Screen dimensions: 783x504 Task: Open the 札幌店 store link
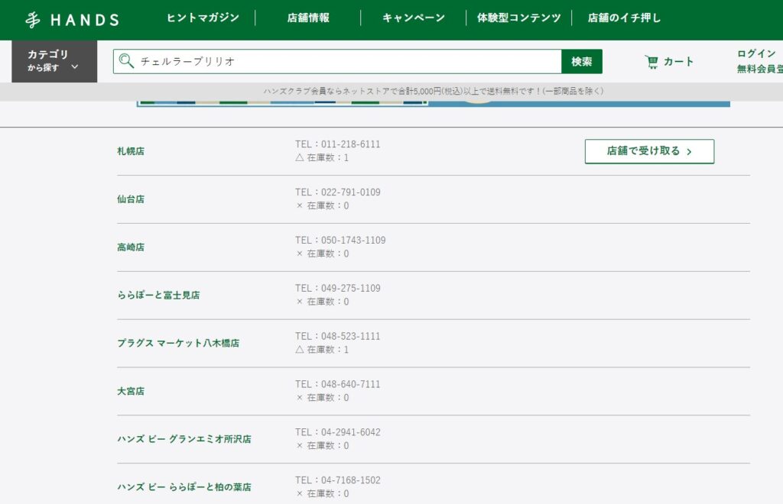[131, 151]
